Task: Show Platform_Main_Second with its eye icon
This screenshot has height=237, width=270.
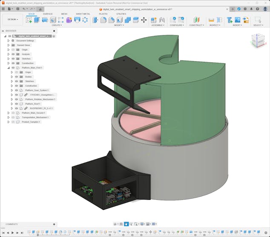Action: (x=13, y=113)
